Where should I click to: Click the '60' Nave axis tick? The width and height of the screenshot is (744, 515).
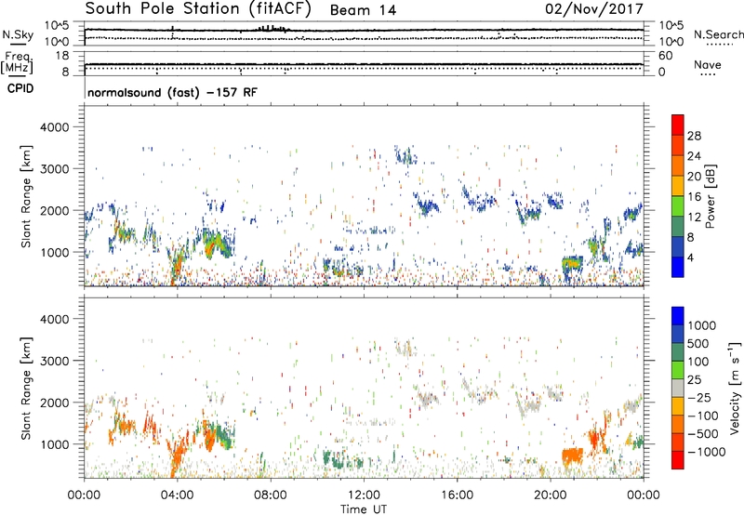(665, 56)
